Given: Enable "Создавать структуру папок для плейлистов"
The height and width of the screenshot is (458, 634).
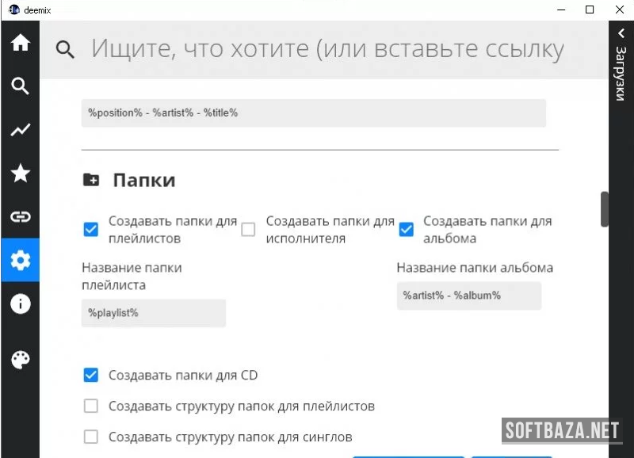Looking at the screenshot, I should coord(91,406).
